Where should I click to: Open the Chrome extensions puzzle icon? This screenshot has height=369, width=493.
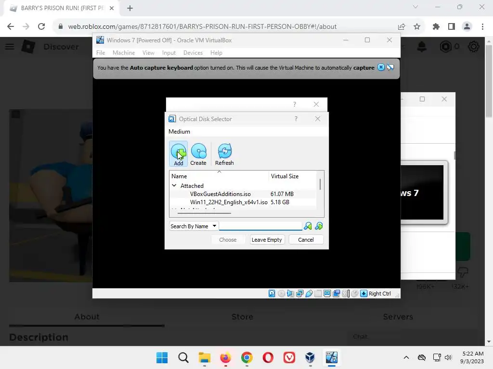436,27
